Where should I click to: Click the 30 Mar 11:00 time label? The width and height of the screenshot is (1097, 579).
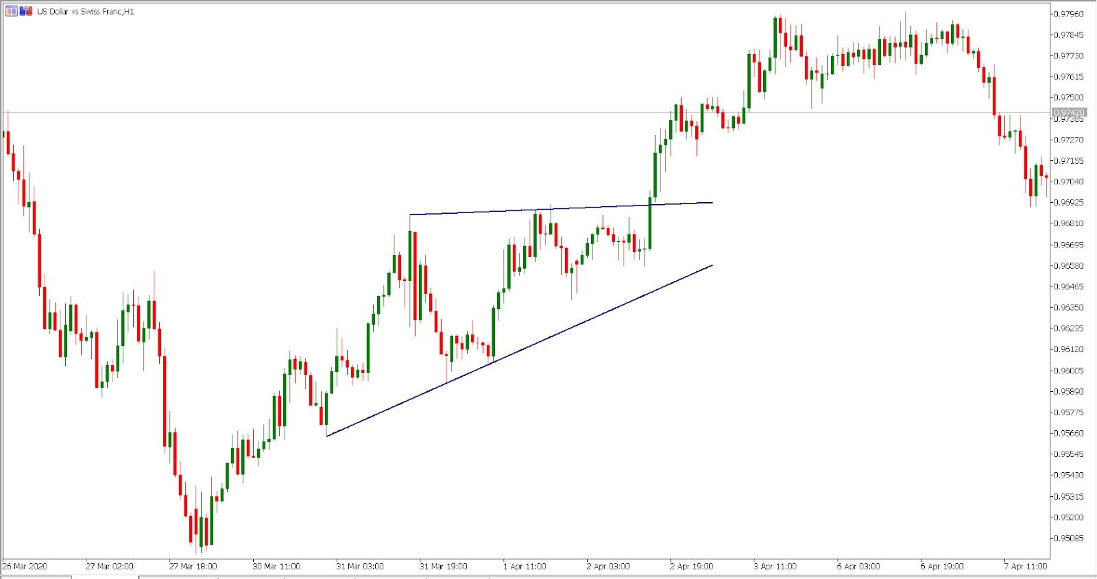coord(276,566)
